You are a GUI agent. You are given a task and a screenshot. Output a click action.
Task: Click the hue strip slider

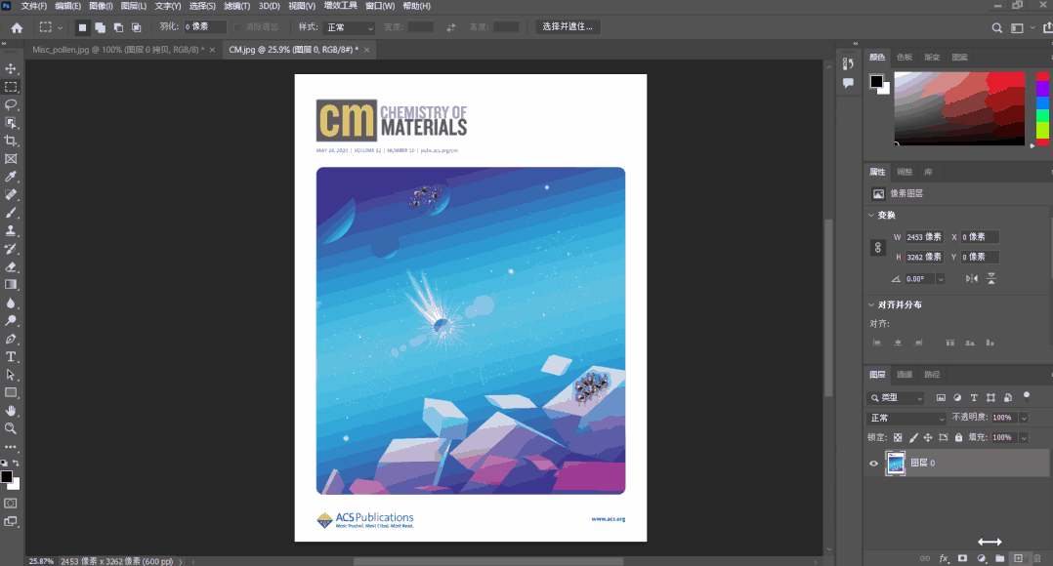tap(1042, 108)
